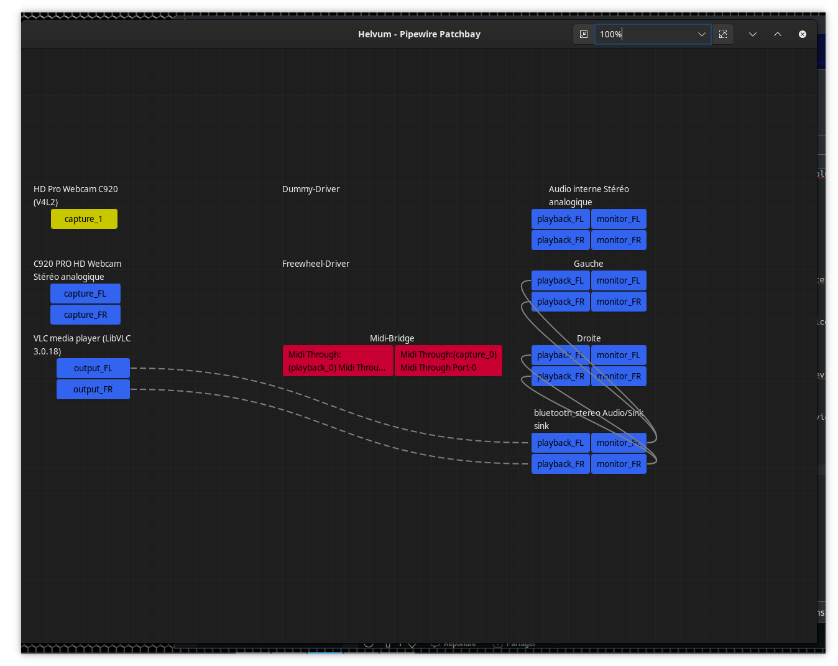Select VLC output_FL port
The image size is (838, 666).
pos(93,368)
